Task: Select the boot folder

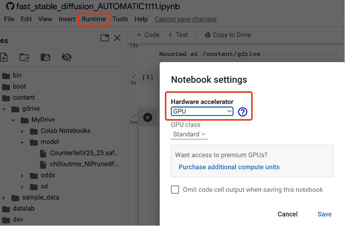Action: [14, 87]
